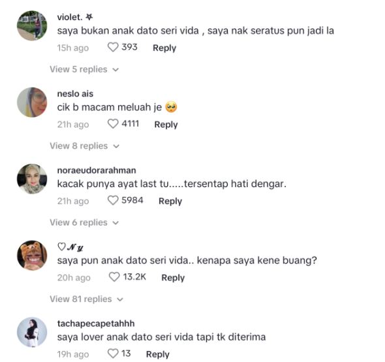Image resolution: width=385 pixels, height=362 pixels.
Task: Open tachapecapetahhh's profile avatar
Action: [32, 332]
